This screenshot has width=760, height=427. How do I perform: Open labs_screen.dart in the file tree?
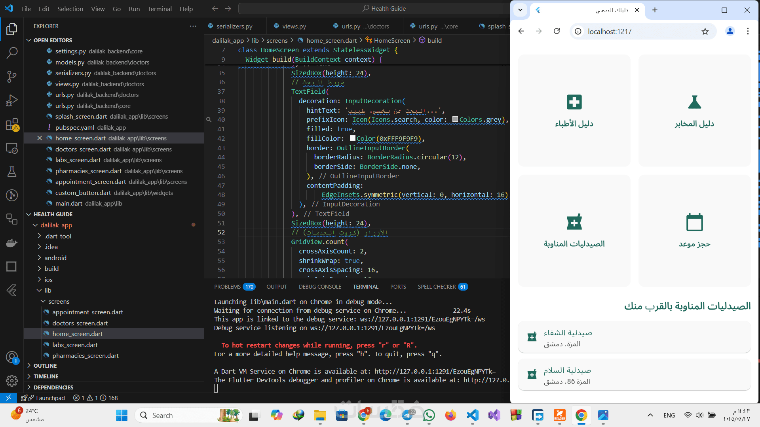[75, 345]
